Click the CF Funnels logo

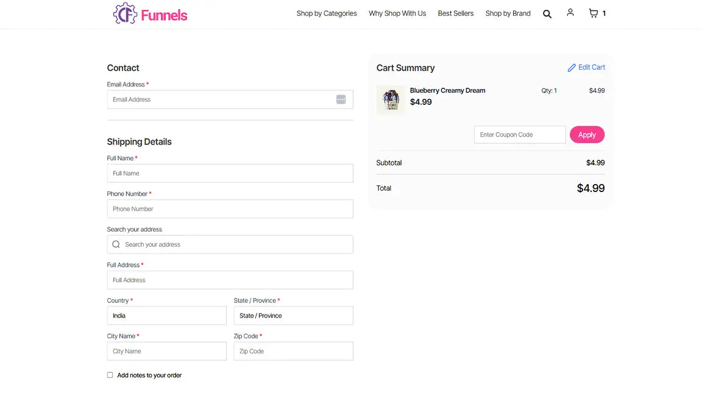tap(150, 14)
